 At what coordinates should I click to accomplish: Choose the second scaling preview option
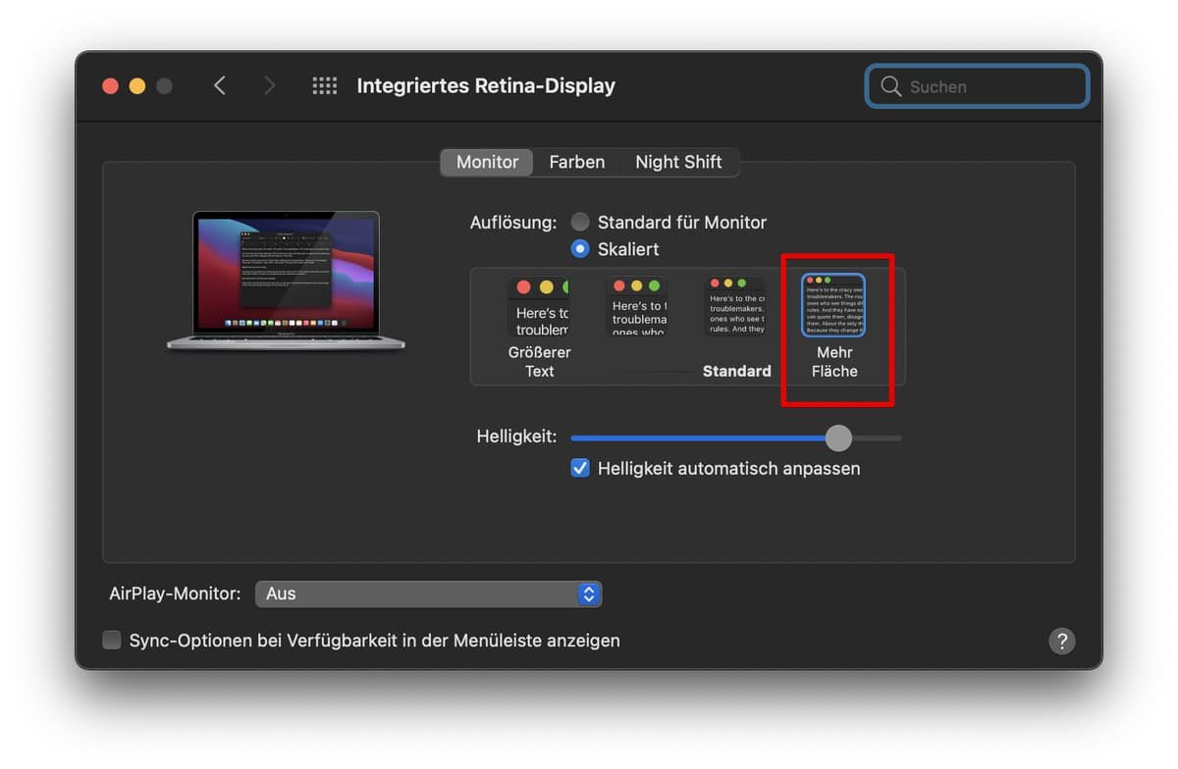click(x=637, y=307)
